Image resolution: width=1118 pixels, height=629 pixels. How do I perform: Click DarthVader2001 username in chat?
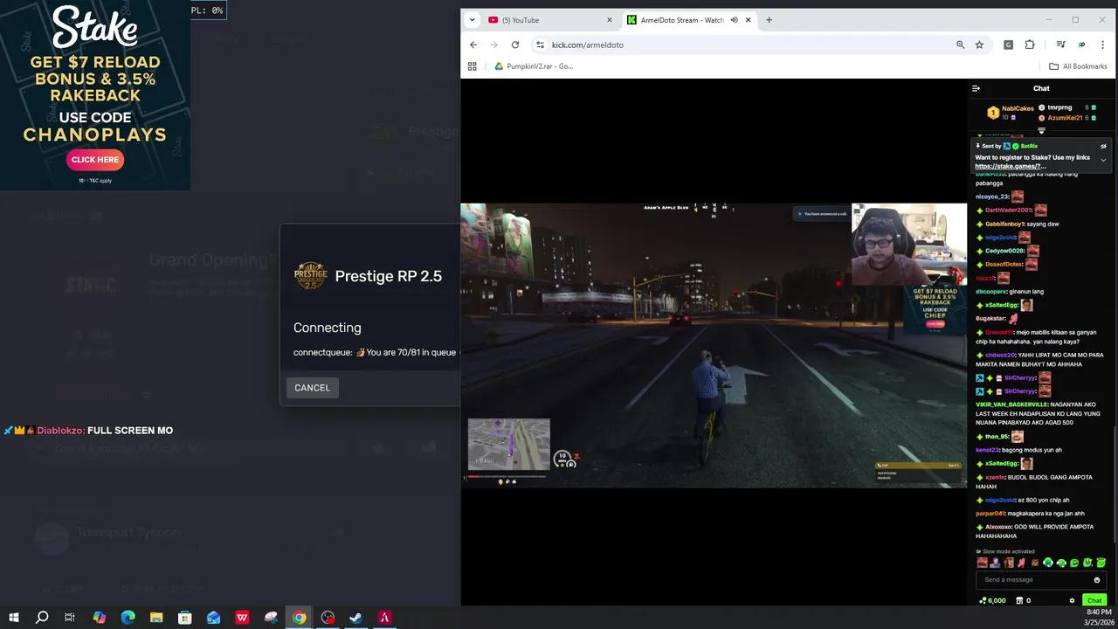coord(1008,211)
